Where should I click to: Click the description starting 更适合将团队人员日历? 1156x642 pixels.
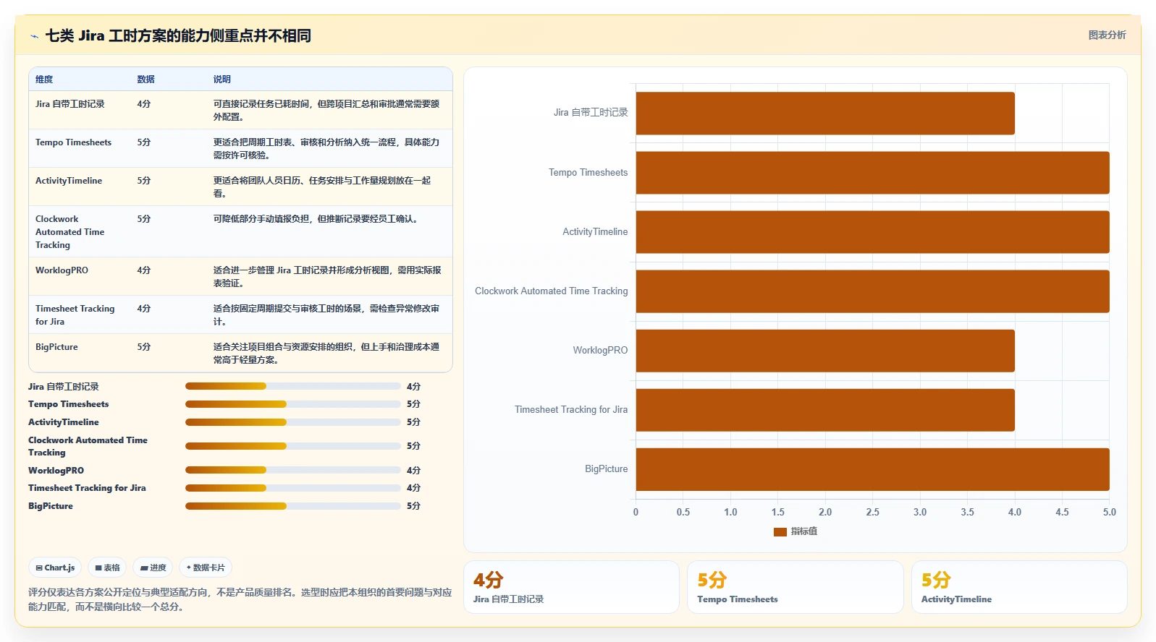pos(322,187)
